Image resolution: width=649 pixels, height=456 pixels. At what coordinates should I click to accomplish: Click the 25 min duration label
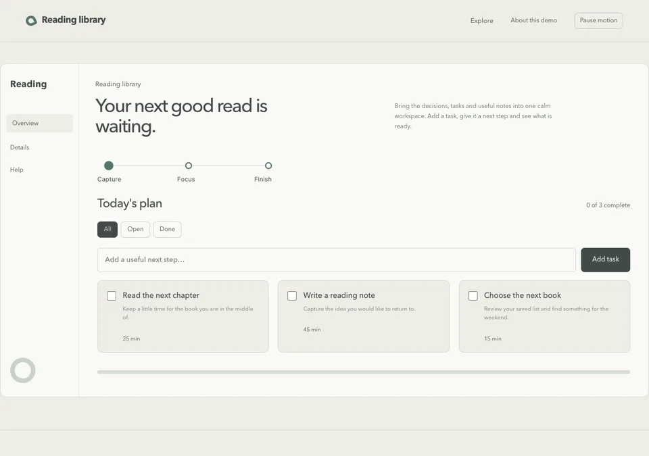click(131, 338)
